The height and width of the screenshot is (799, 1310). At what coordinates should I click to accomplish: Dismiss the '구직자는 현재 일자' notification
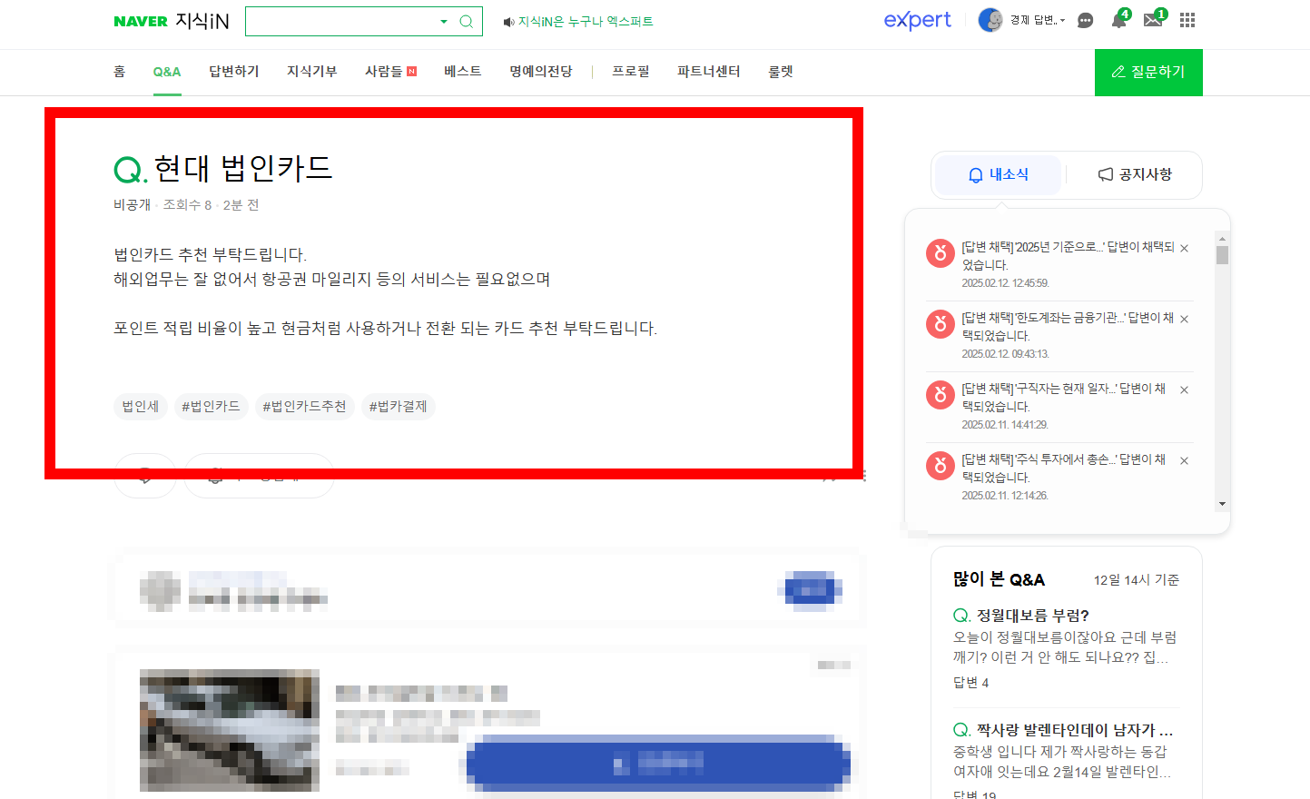click(1184, 390)
